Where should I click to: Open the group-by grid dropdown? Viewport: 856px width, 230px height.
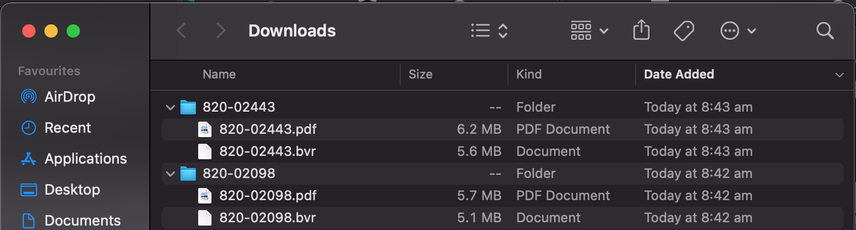589,30
